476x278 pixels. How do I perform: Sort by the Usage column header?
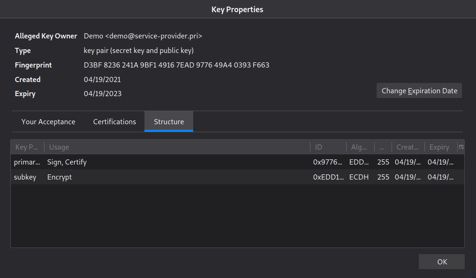[177, 147]
